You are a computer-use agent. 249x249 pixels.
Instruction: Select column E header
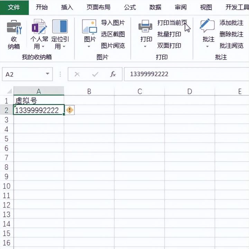coord(232,91)
